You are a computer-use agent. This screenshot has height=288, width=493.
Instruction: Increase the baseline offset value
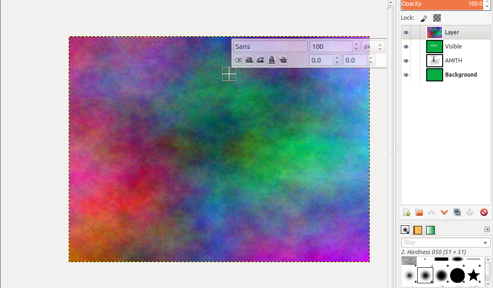(x=337, y=57)
